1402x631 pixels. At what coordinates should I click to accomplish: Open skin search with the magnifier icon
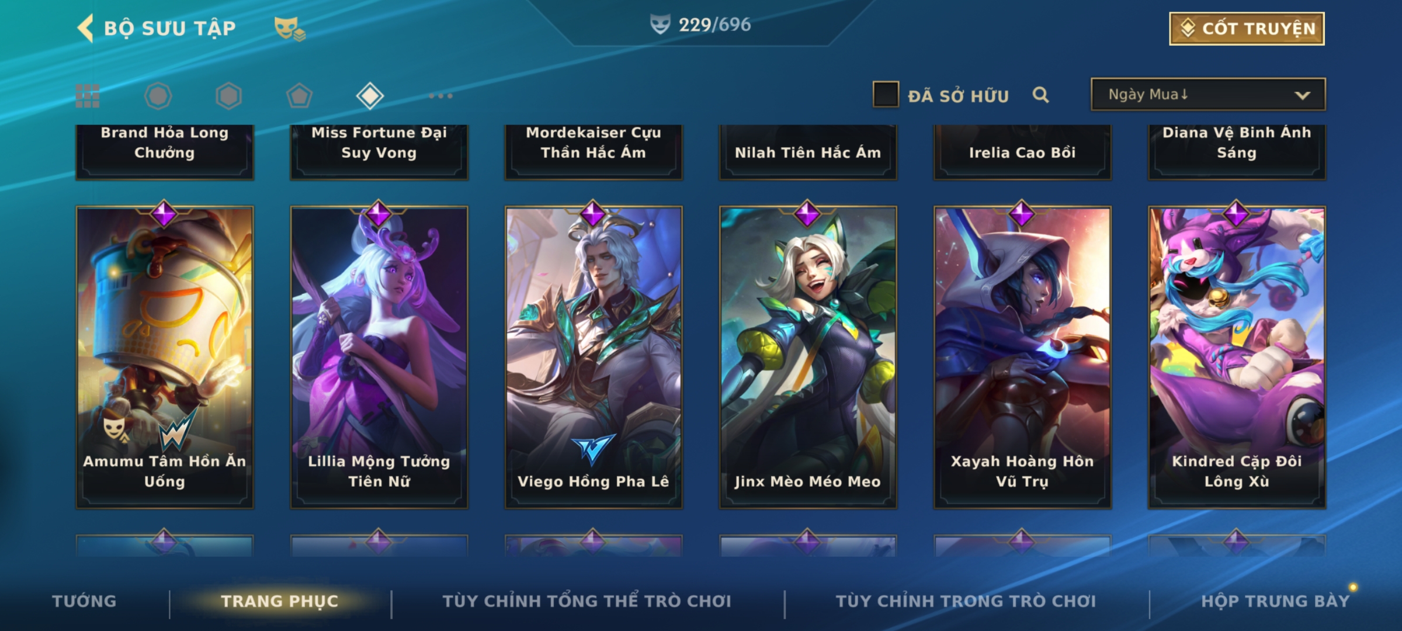[1040, 95]
